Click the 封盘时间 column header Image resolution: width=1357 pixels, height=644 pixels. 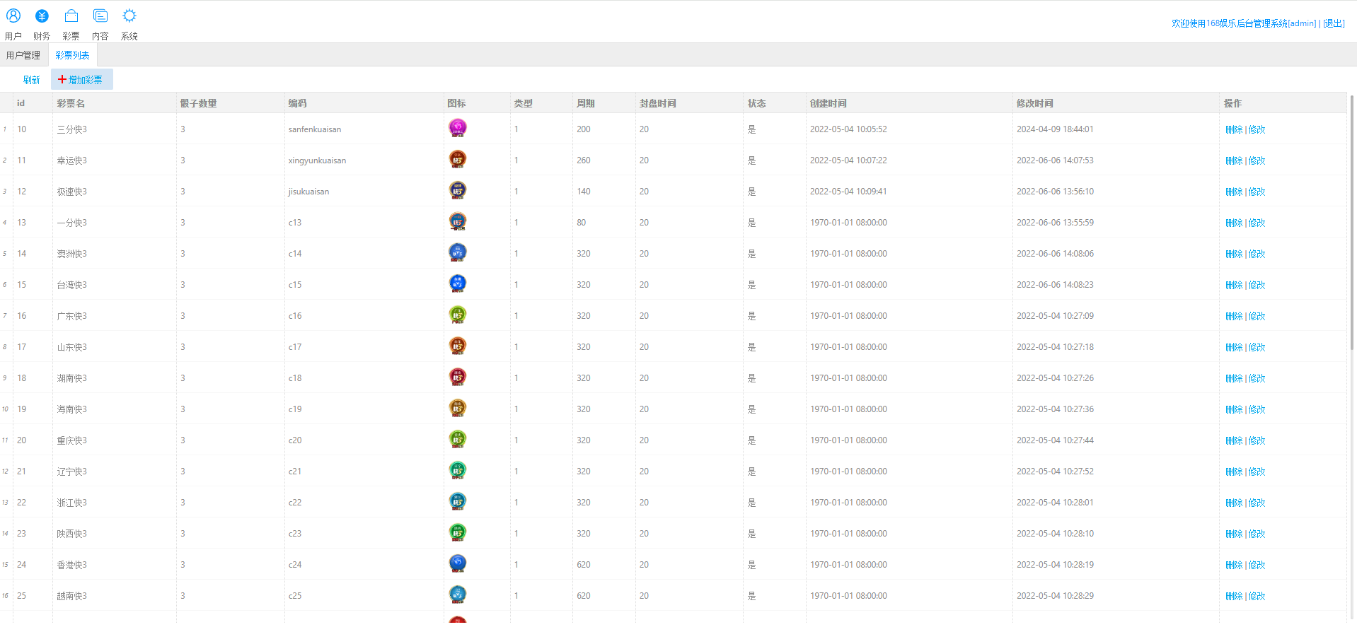point(689,103)
